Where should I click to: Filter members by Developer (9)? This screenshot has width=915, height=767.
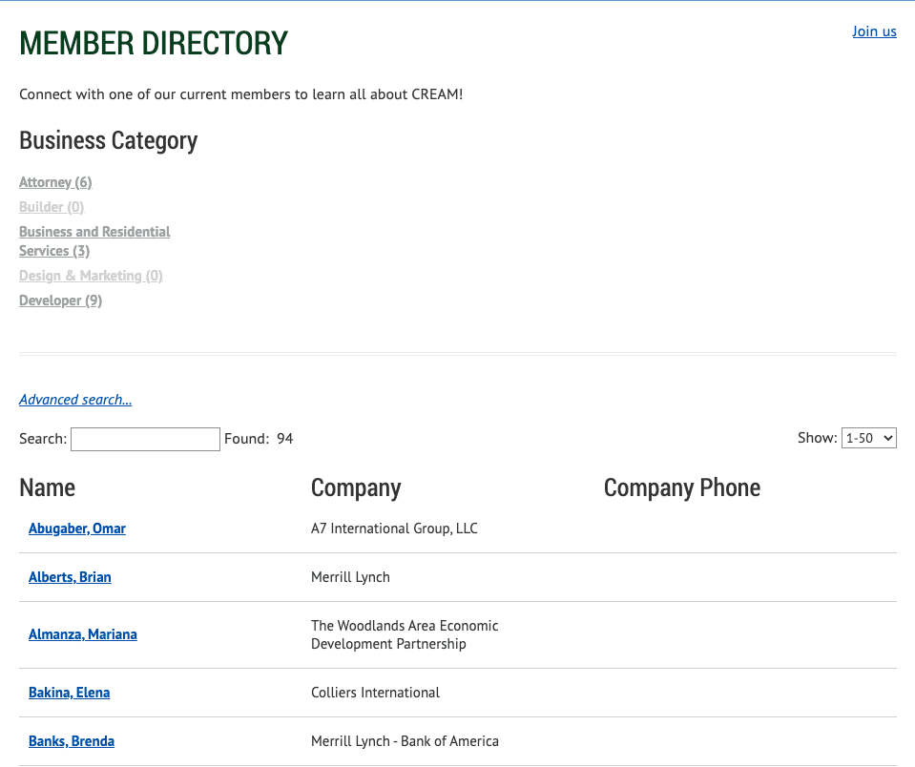click(x=60, y=301)
